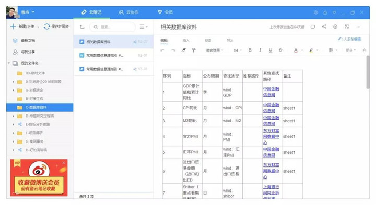Open the font color dropdown arrow
The image size is (376, 205).
tap(302, 50)
